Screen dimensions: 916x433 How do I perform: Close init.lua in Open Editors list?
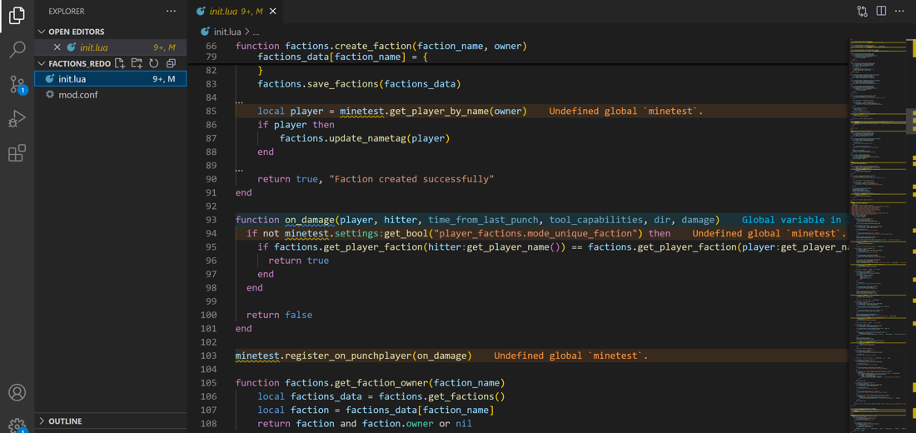(x=57, y=47)
